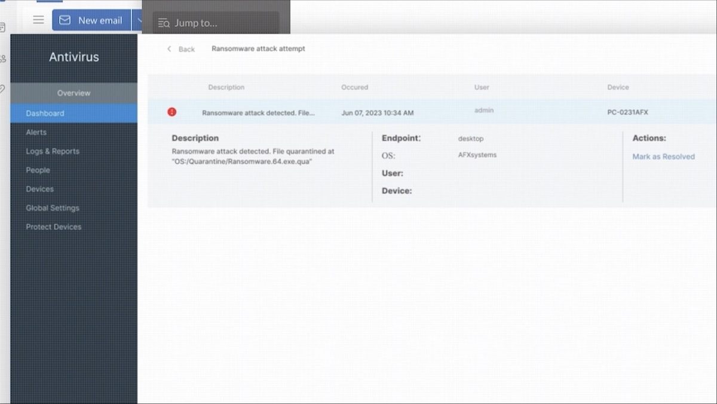Go Back from the alert details
Screen dimensions: 717x404
pos(181,49)
